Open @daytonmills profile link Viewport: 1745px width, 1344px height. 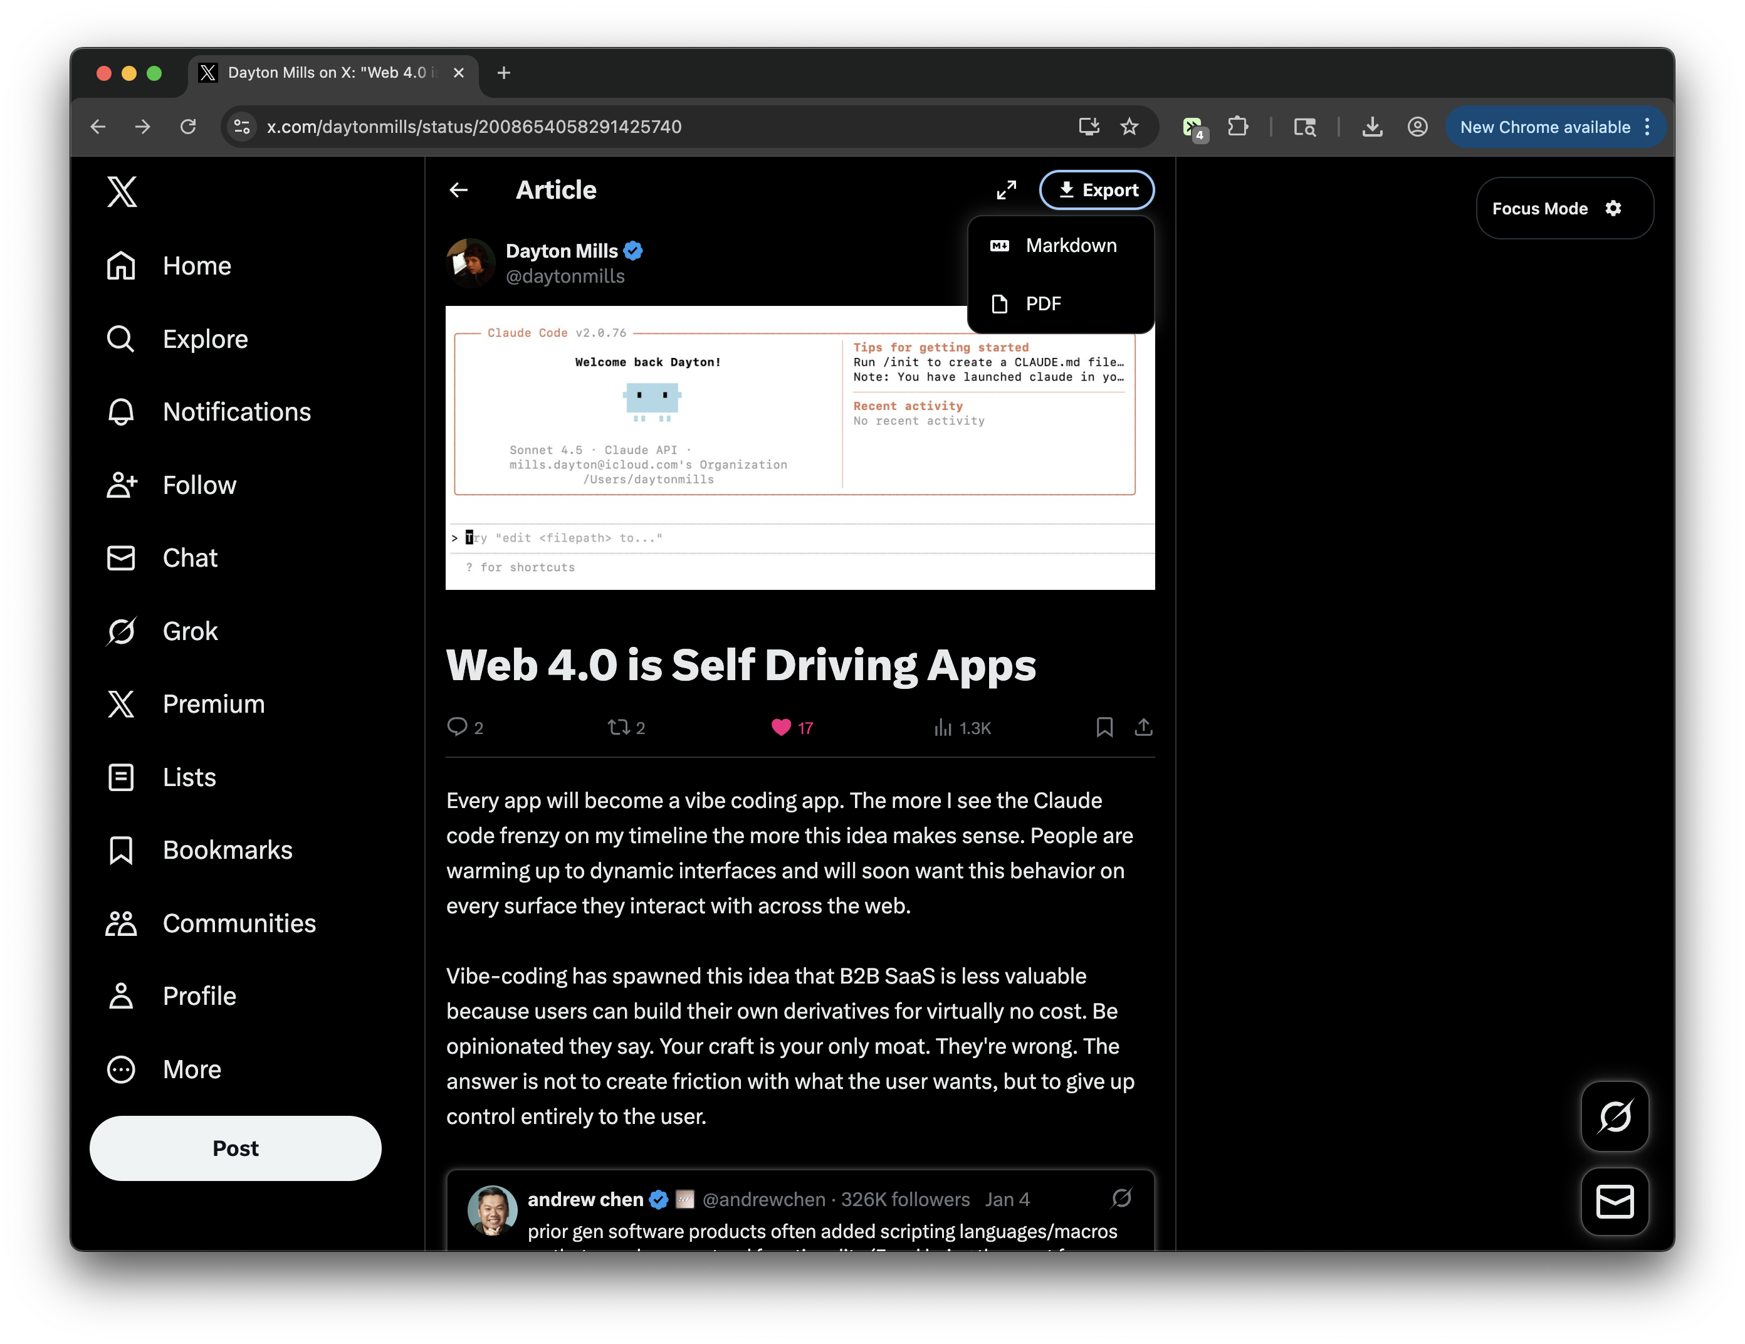point(565,276)
